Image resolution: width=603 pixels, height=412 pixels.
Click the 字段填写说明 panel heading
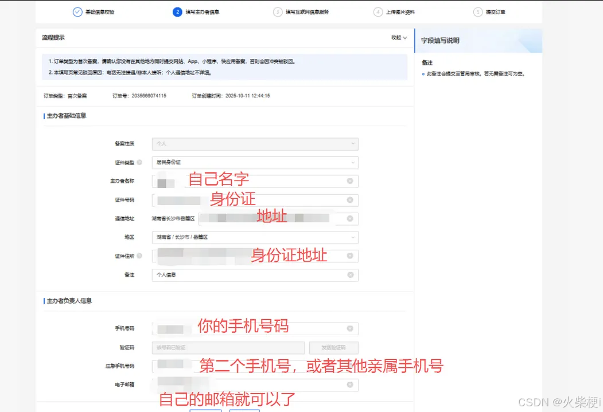pyautogui.click(x=440, y=41)
